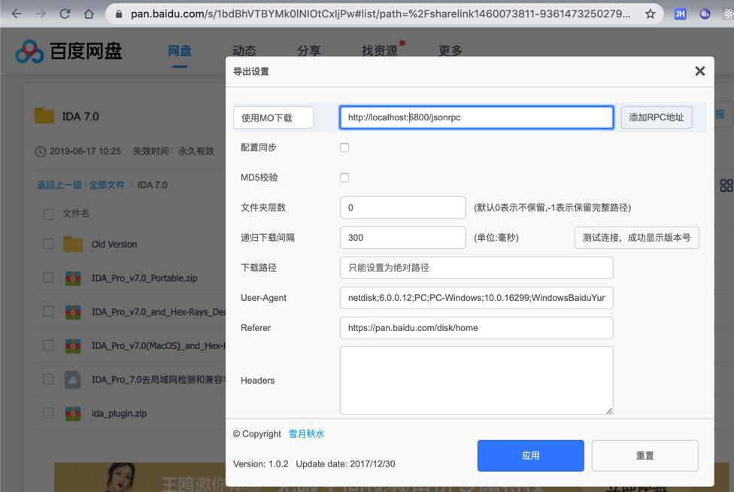Click 测试连接，成功显示版本号 button
The image size is (734, 492).
click(x=637, y=238)
